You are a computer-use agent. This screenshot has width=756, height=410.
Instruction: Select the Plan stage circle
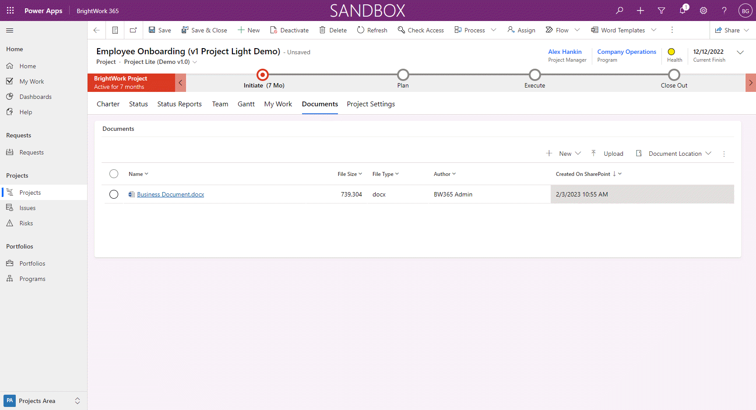(403, 75)
